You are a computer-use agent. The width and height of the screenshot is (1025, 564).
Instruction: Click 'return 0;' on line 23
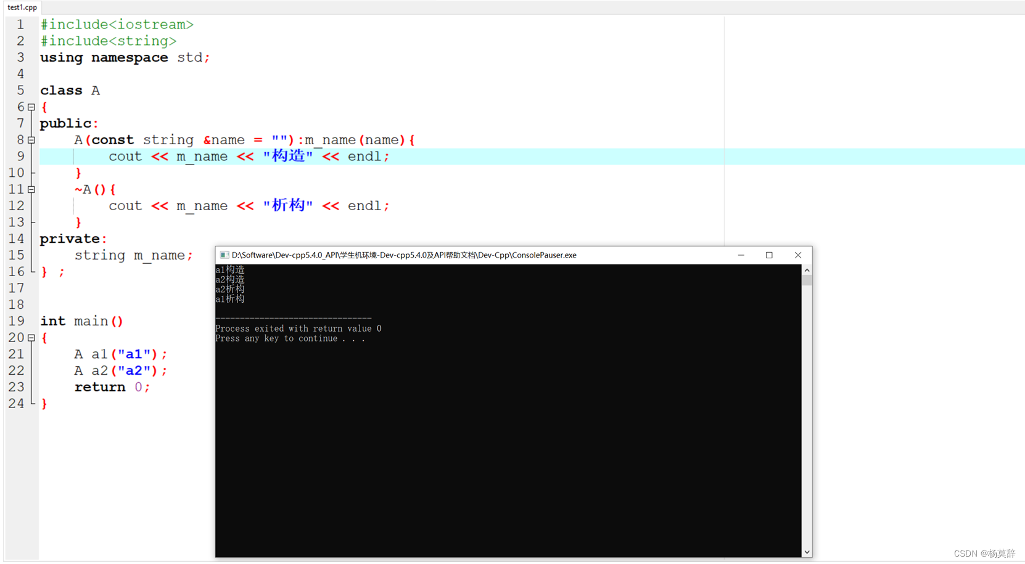tap(112, 387)
